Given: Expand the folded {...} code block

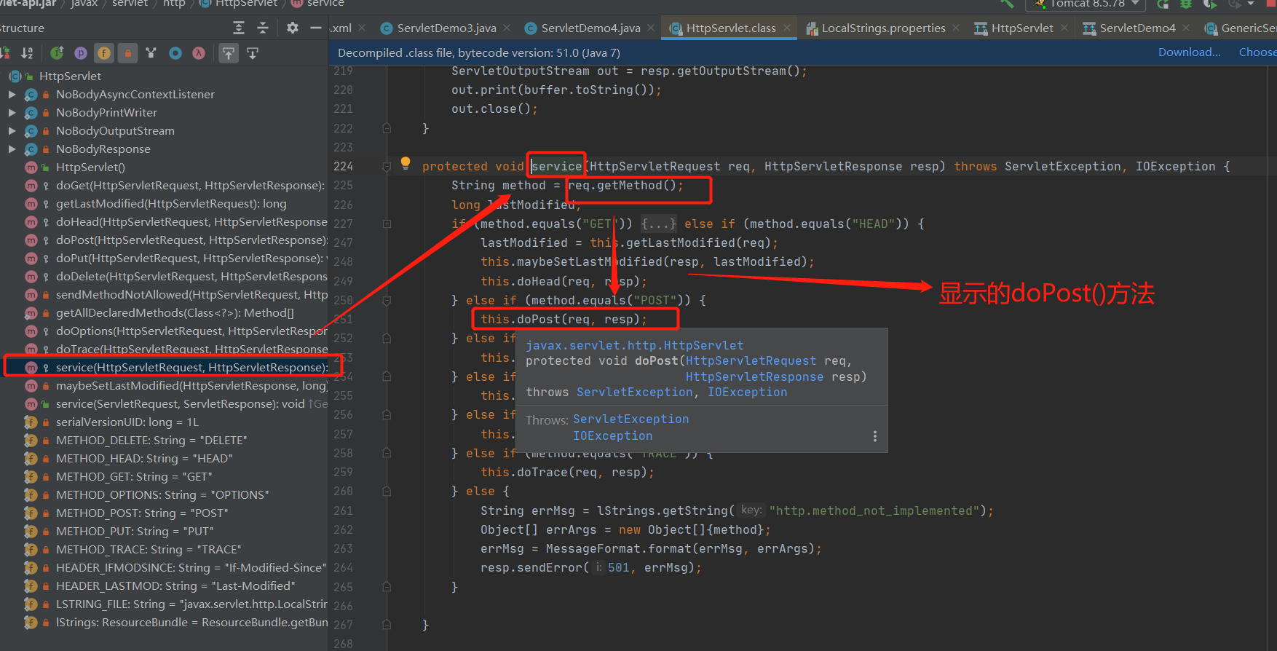Looking at the screenshot, I should click(x=658, y=224).
